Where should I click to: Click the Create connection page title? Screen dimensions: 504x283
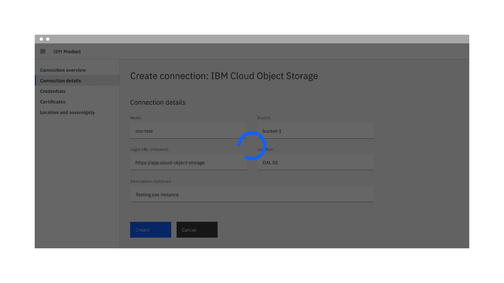point(224,76)
